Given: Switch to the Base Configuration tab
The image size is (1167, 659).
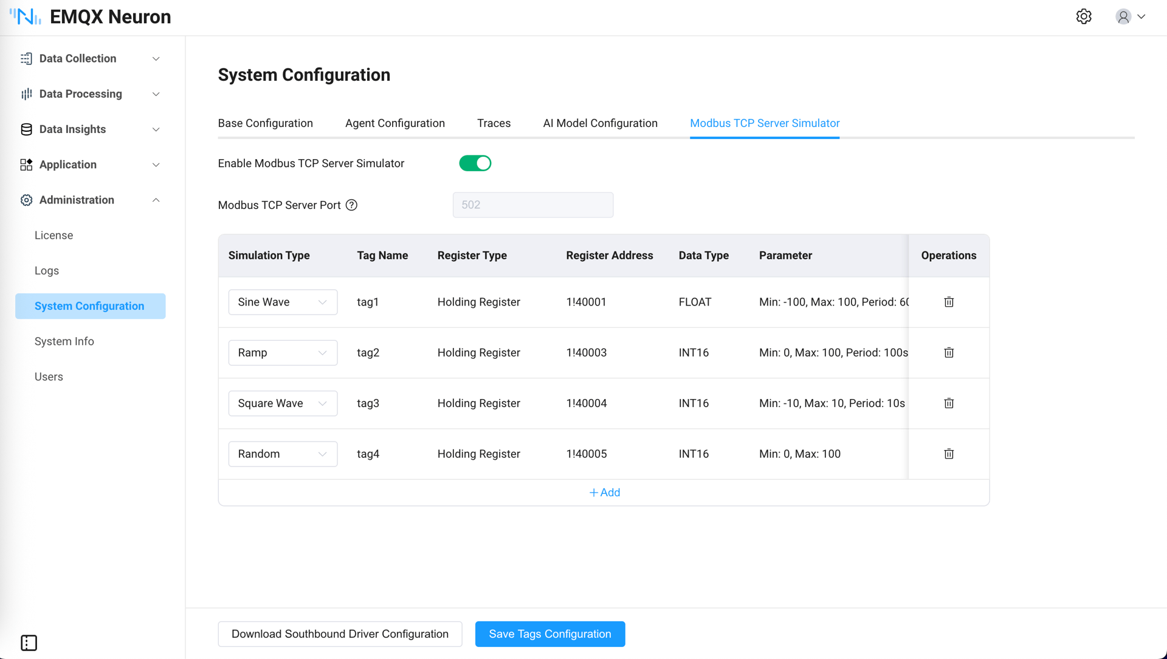Looking at the screenshot, I should [x=265, y=123].
